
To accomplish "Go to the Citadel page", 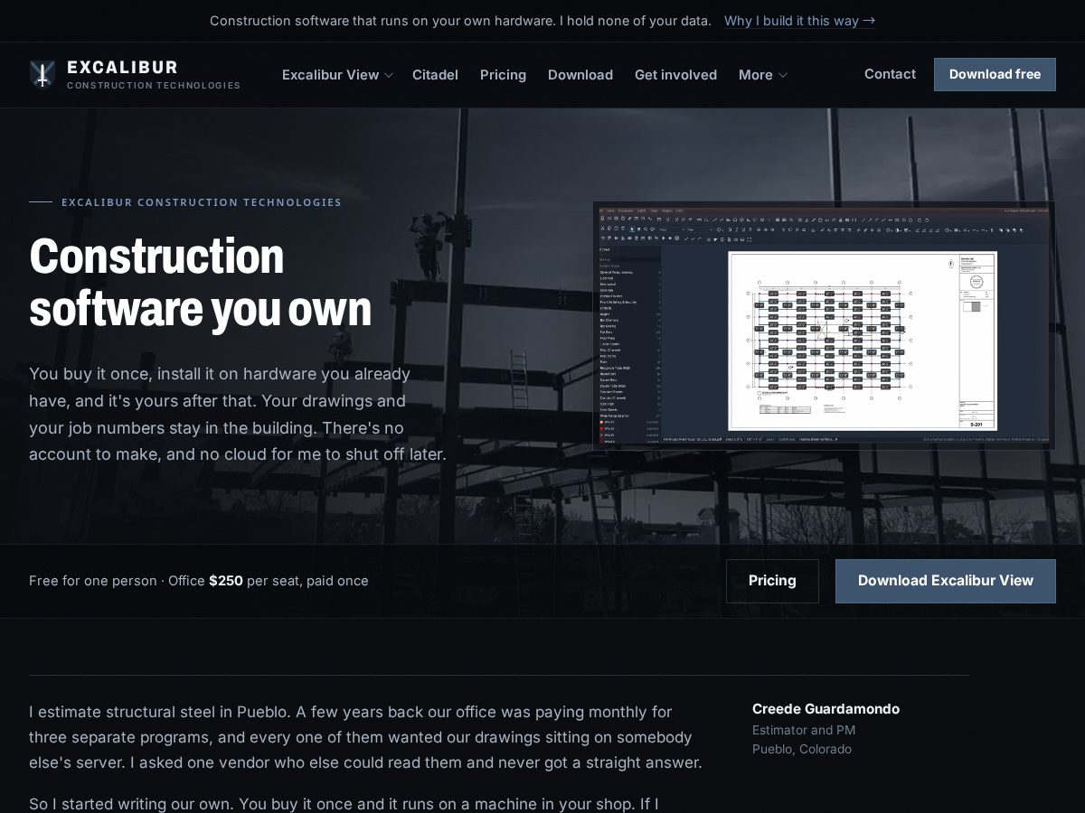I will (435, 75).
